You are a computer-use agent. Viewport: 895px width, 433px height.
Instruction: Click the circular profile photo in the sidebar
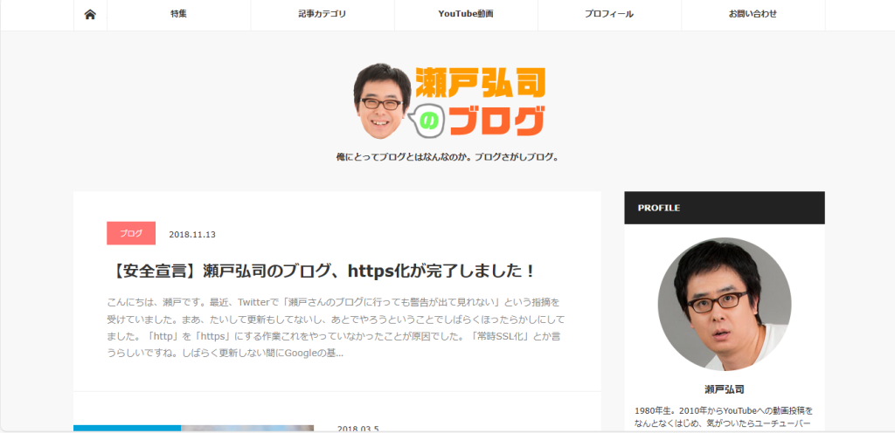tap(724, 304)
